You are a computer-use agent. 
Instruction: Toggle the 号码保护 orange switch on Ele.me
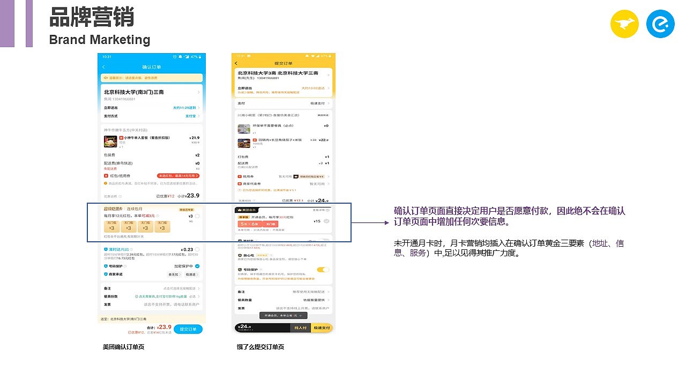(323, 269)
